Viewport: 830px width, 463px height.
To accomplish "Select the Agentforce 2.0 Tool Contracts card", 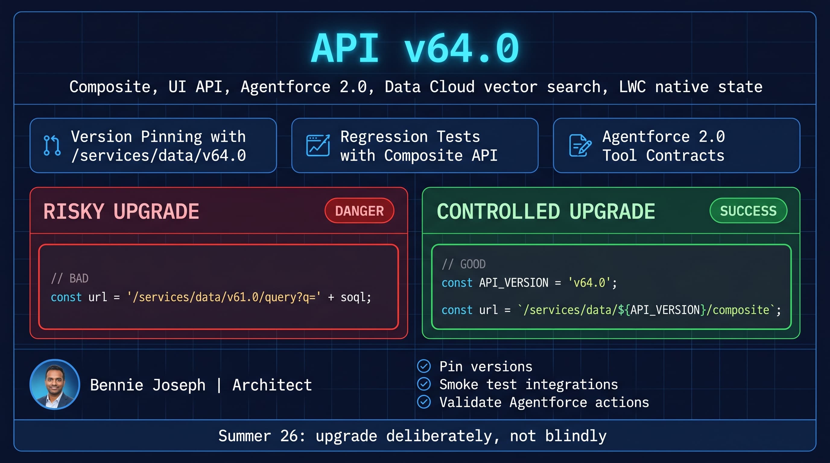I will (676, 146).
